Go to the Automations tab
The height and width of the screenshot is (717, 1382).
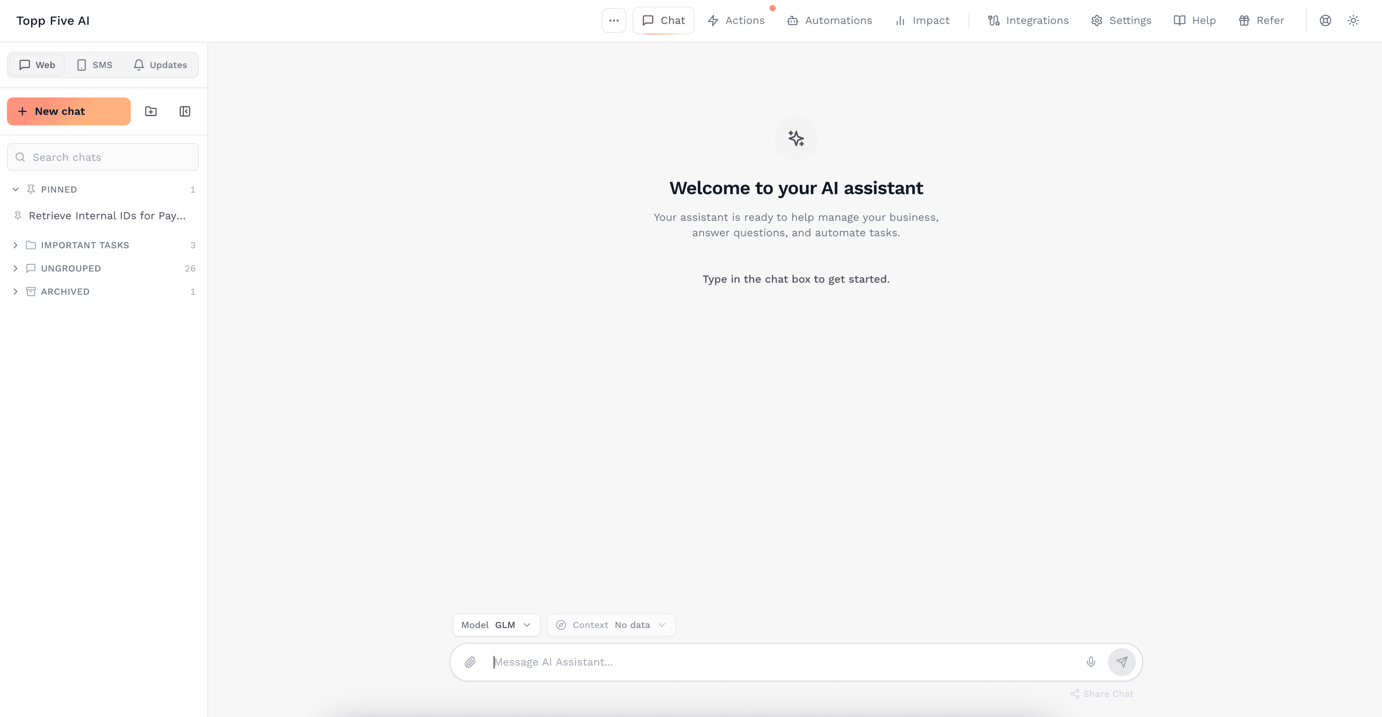pyautogui.click(x=830, y=20)
